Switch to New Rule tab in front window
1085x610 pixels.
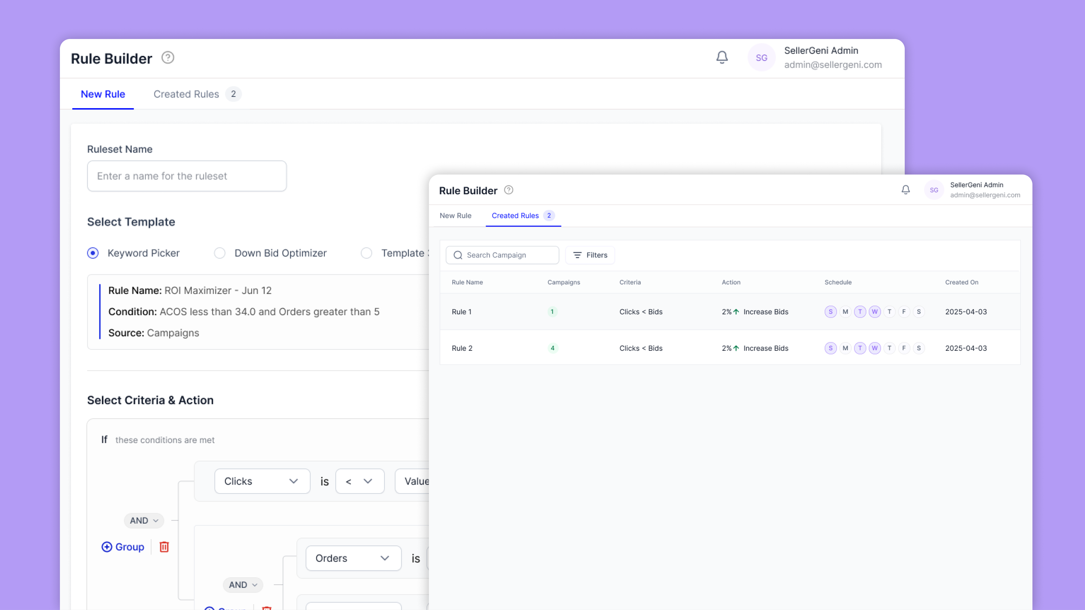pos(455,215)
